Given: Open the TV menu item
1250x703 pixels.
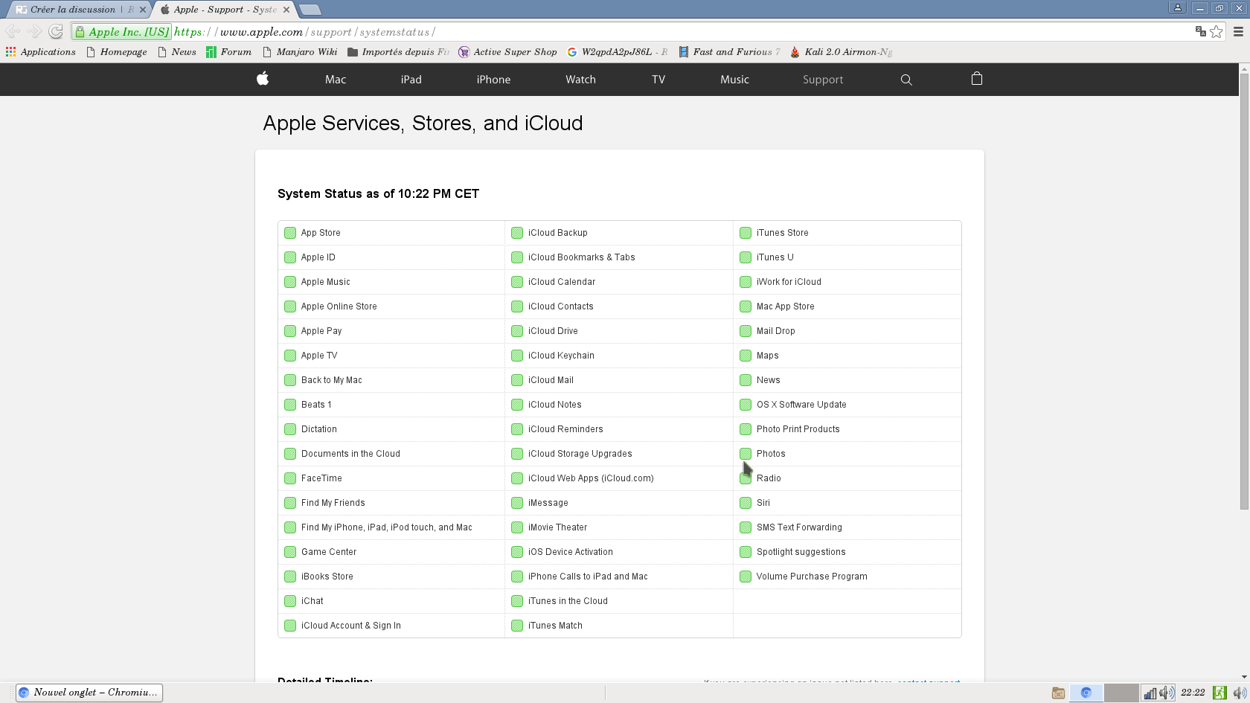Looking at the screenshot, I should (658, 80).
